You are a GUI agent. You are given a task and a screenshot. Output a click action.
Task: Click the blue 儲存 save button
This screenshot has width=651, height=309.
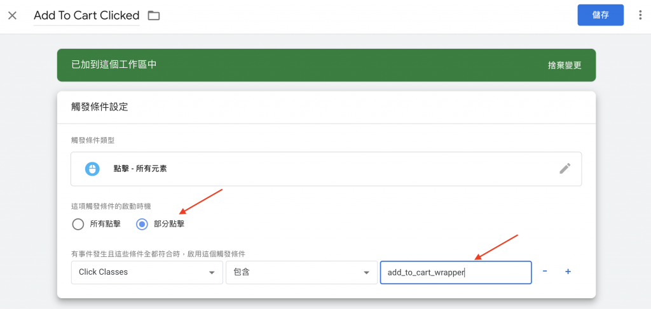click(x=600, y=15)
